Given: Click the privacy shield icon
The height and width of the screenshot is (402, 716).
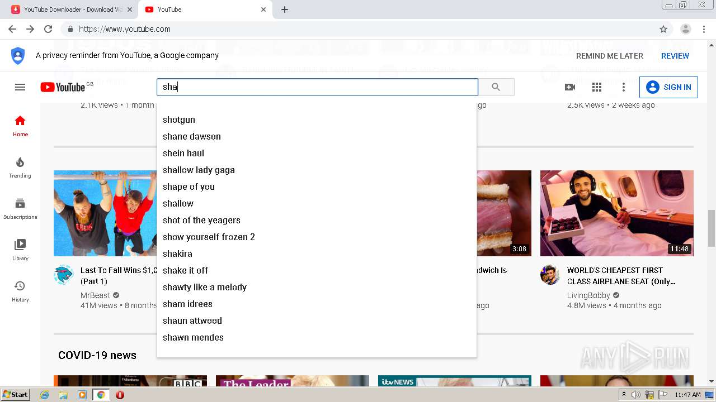Looking at the screenshot, I should point(18,56).
